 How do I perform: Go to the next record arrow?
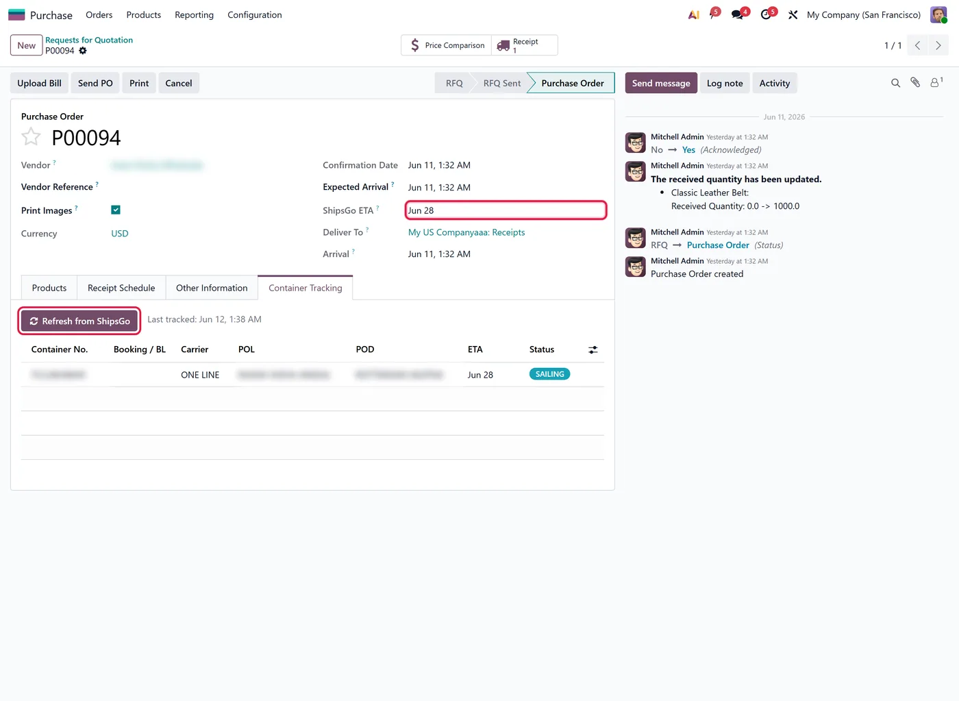(x=938, y=45)
